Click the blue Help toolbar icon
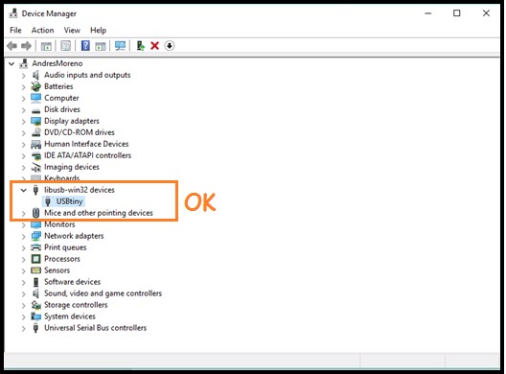This screenshot has height=374, width=506. click(x=85, y=45)
